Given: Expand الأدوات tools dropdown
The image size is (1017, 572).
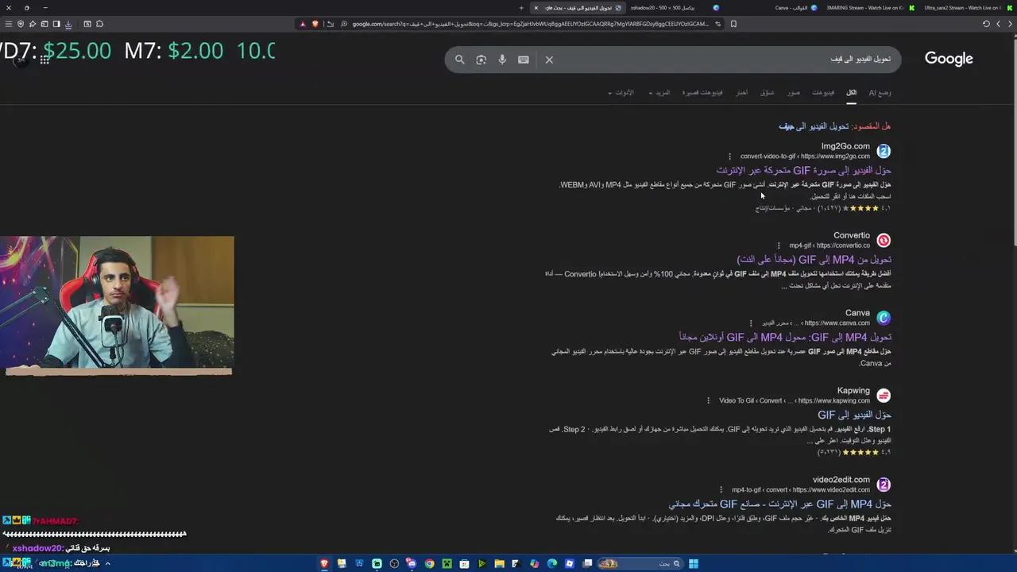Looking at the screenshot, I should tap(621, 93).
